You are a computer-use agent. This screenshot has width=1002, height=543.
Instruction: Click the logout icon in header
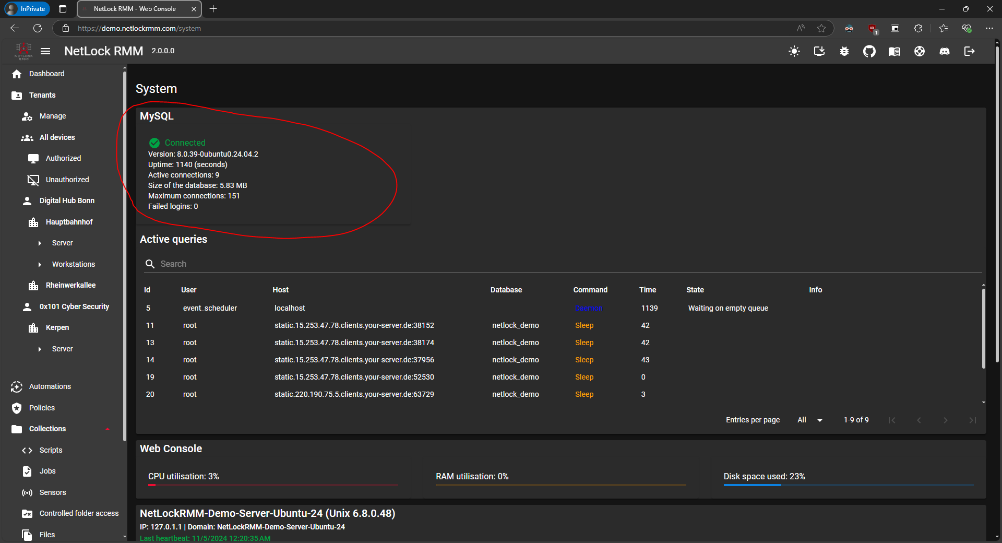tap(969, 51)
